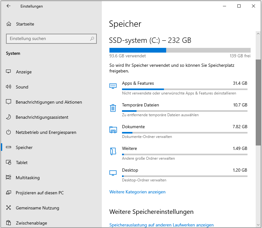
Task: Click the back arrow in Einstellungen
Action: point(9,6)
